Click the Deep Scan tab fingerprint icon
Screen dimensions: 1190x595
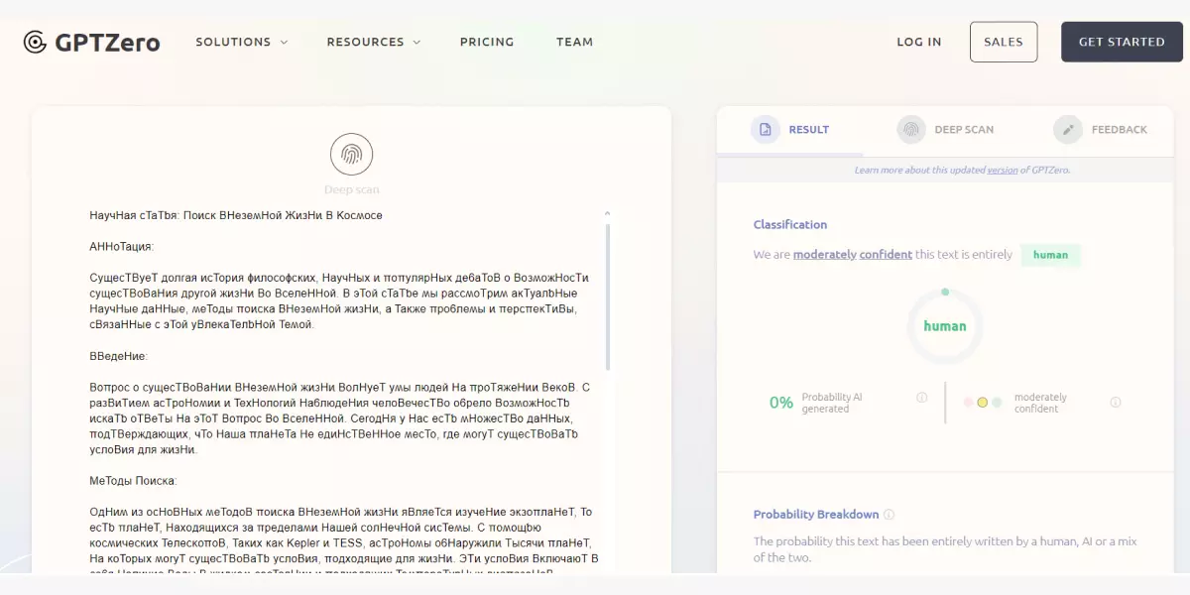pos(910,129)
